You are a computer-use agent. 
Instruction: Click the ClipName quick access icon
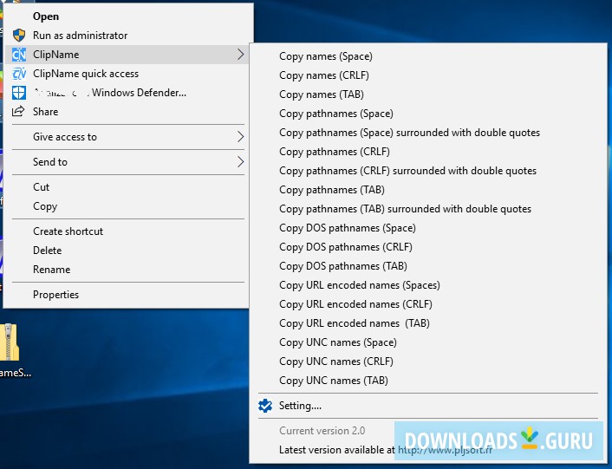click(x=19, y=74)
